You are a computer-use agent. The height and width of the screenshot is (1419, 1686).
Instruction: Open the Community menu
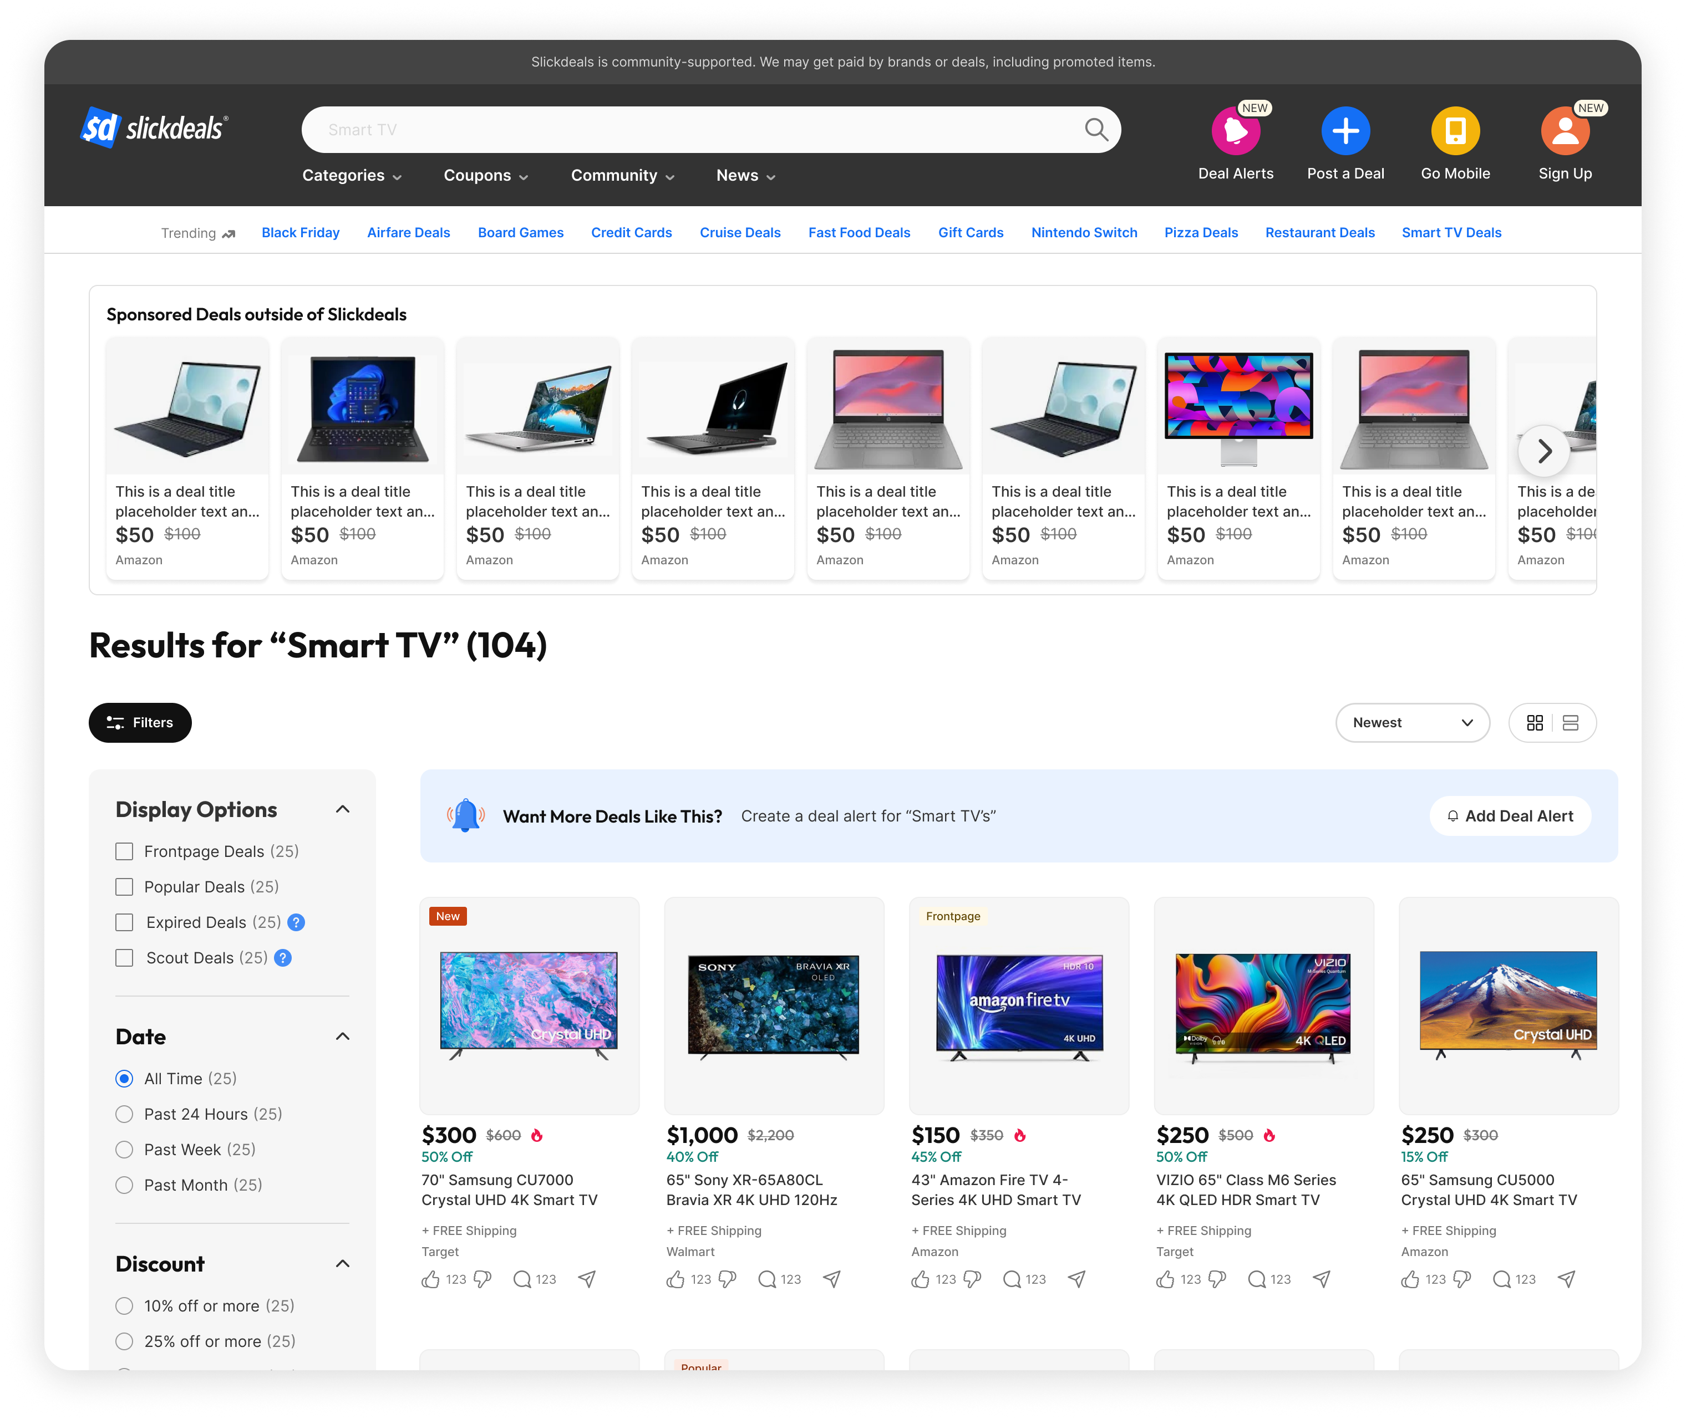(623, 175)
